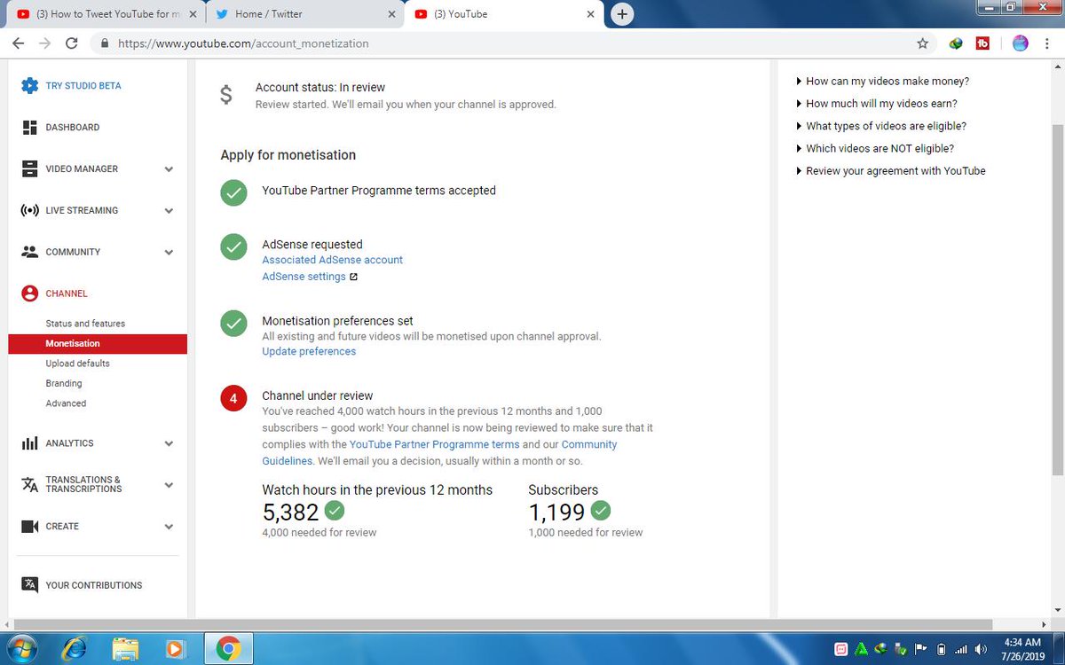Select the Chrome taskbar icon

click(x=228, y=649)
